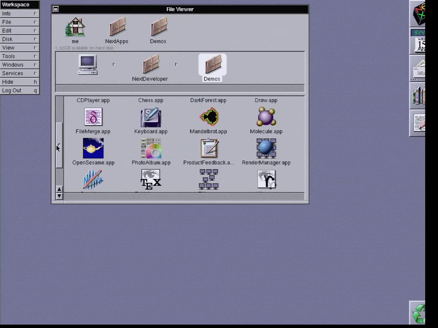This screenshot has height=328, width=438.
Task: Click the Molecule.app file name
Action: (266, 131)
